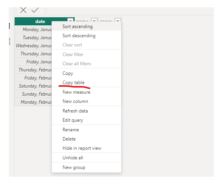Select the 'Monday, Janu...' date cell
The width and height of the screenshot is (222, 177).
click(x=33, y=30)
